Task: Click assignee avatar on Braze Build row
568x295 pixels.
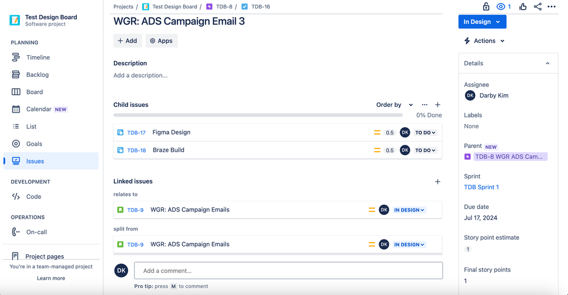Action: coord(405,150)
